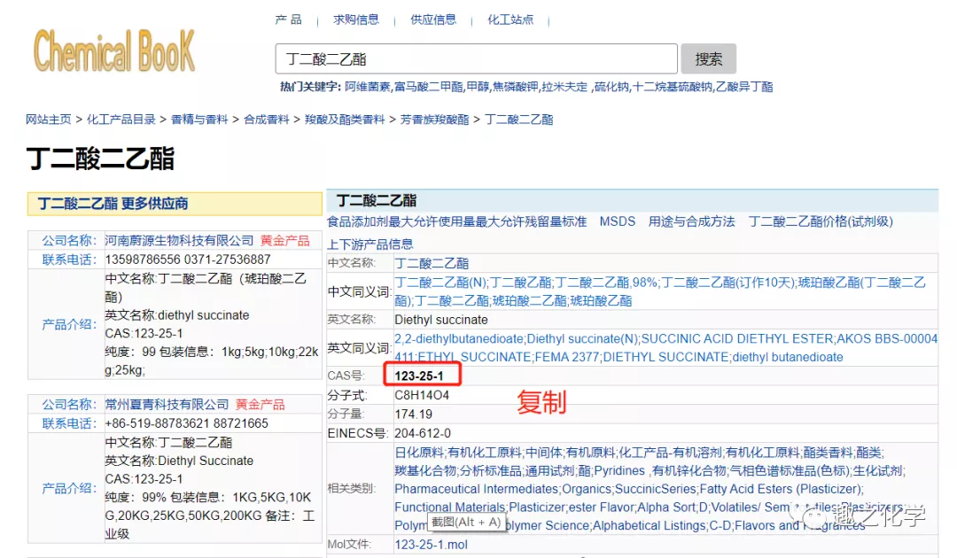Click synonym FEMA 2377
Screen dimensions: 957x558
pyautogui.click(x=567, y=357)
